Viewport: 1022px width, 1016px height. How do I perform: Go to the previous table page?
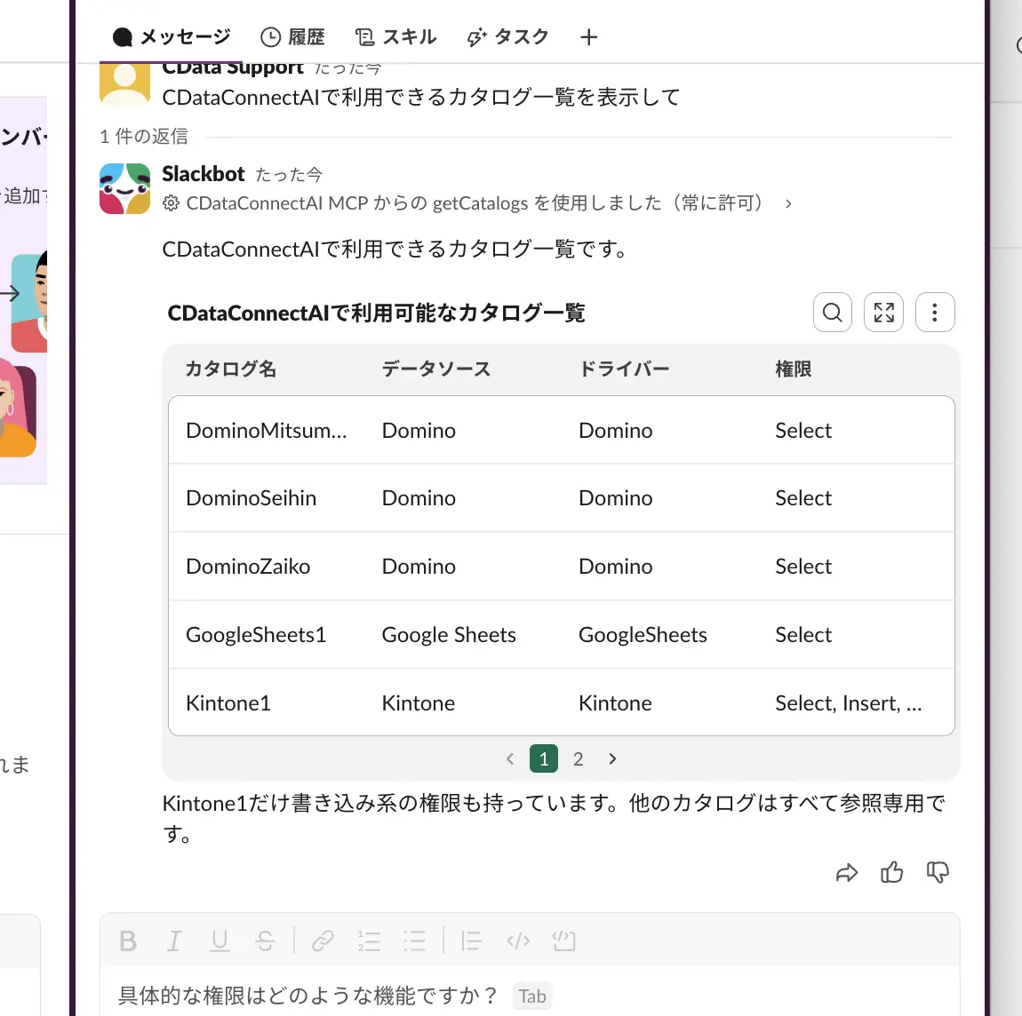coord(510,758)
